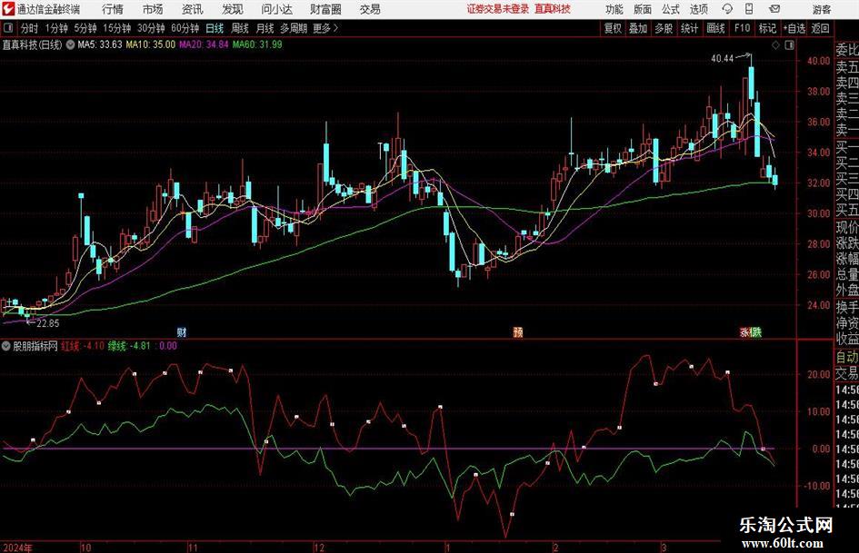
Task: Click the MA5: 33.63 value
Action: point(100,44)
